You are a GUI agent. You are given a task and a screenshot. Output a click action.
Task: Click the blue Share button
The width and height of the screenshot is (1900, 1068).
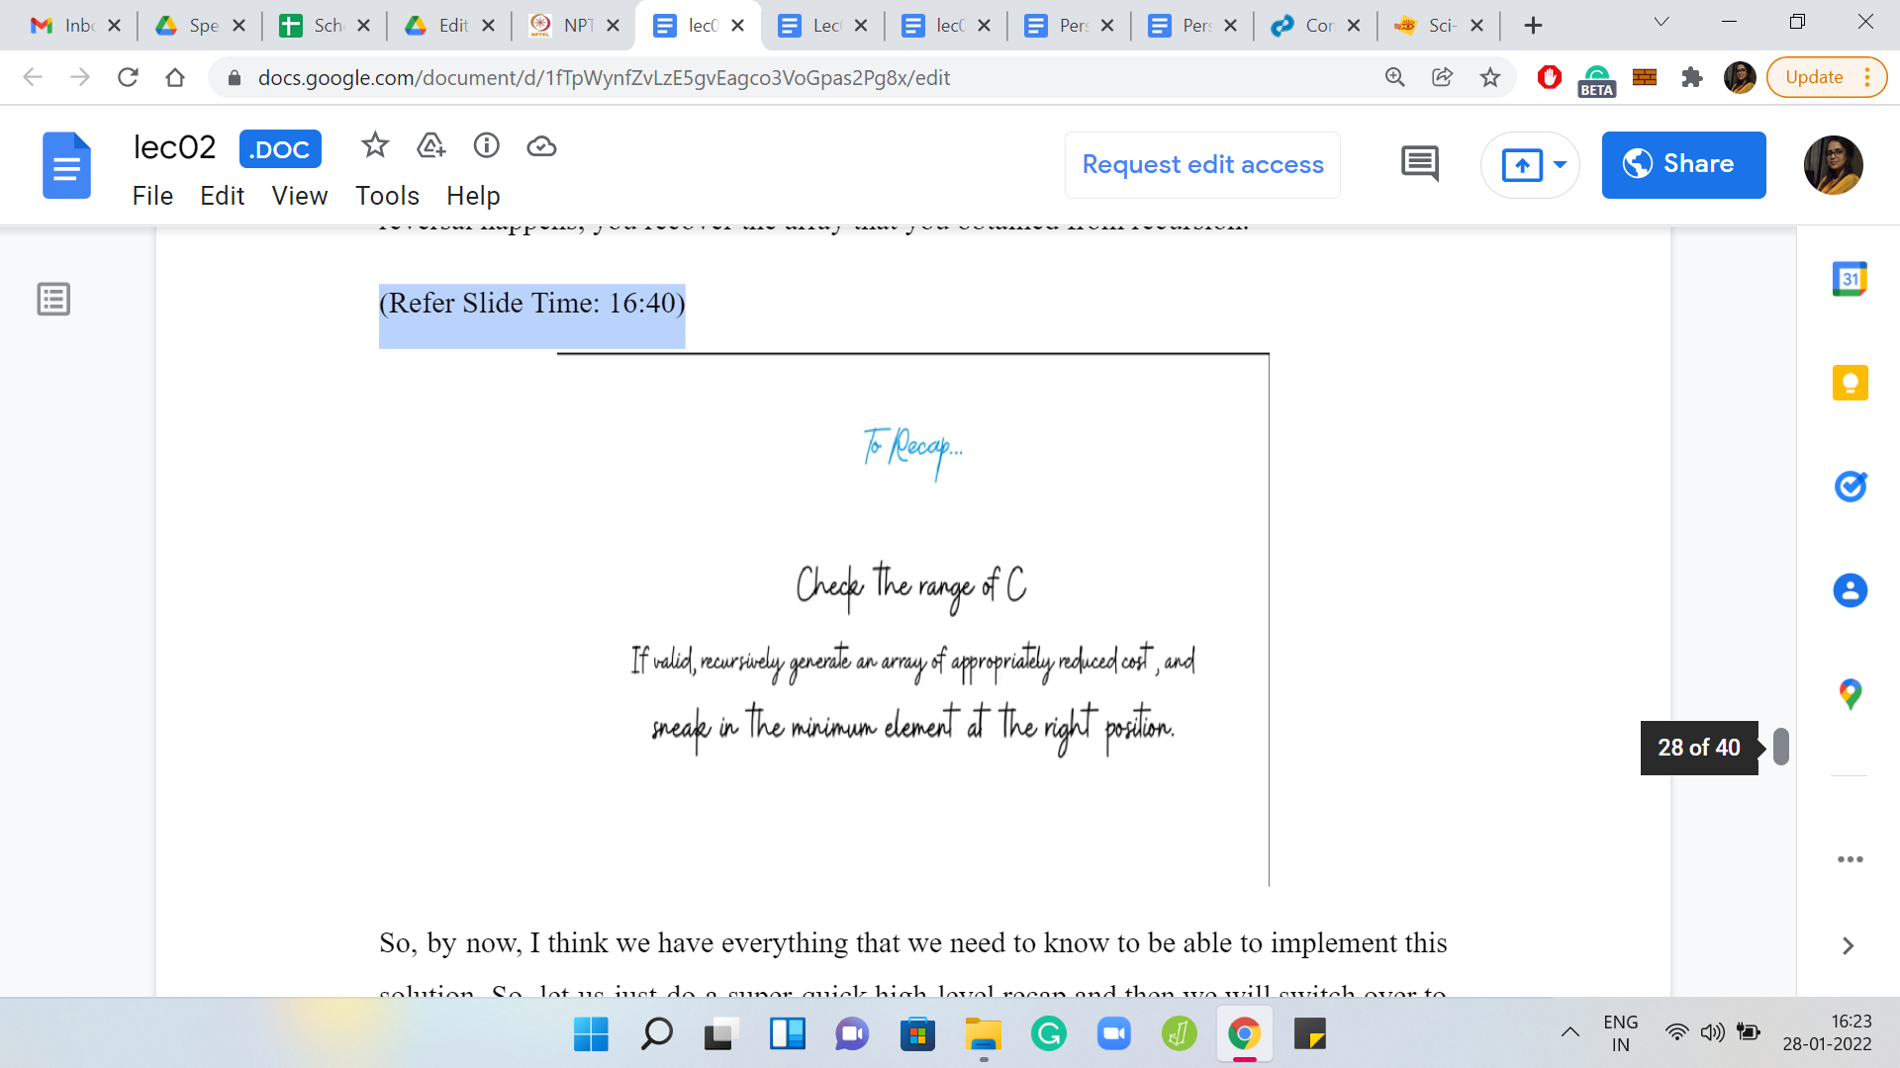(x=1682, y=164)
